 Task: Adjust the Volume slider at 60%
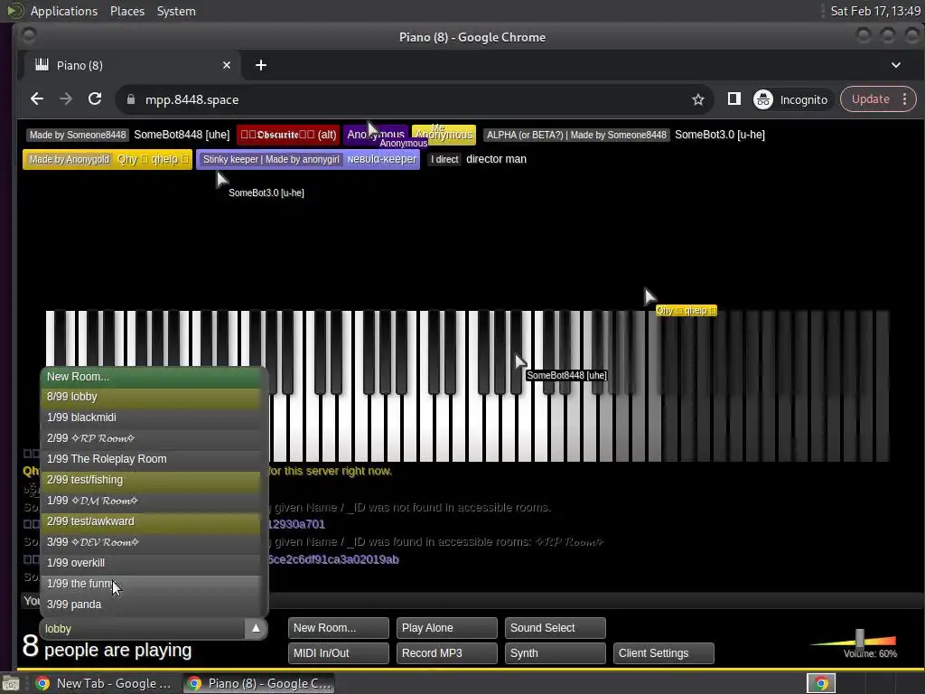pos(860,639)
